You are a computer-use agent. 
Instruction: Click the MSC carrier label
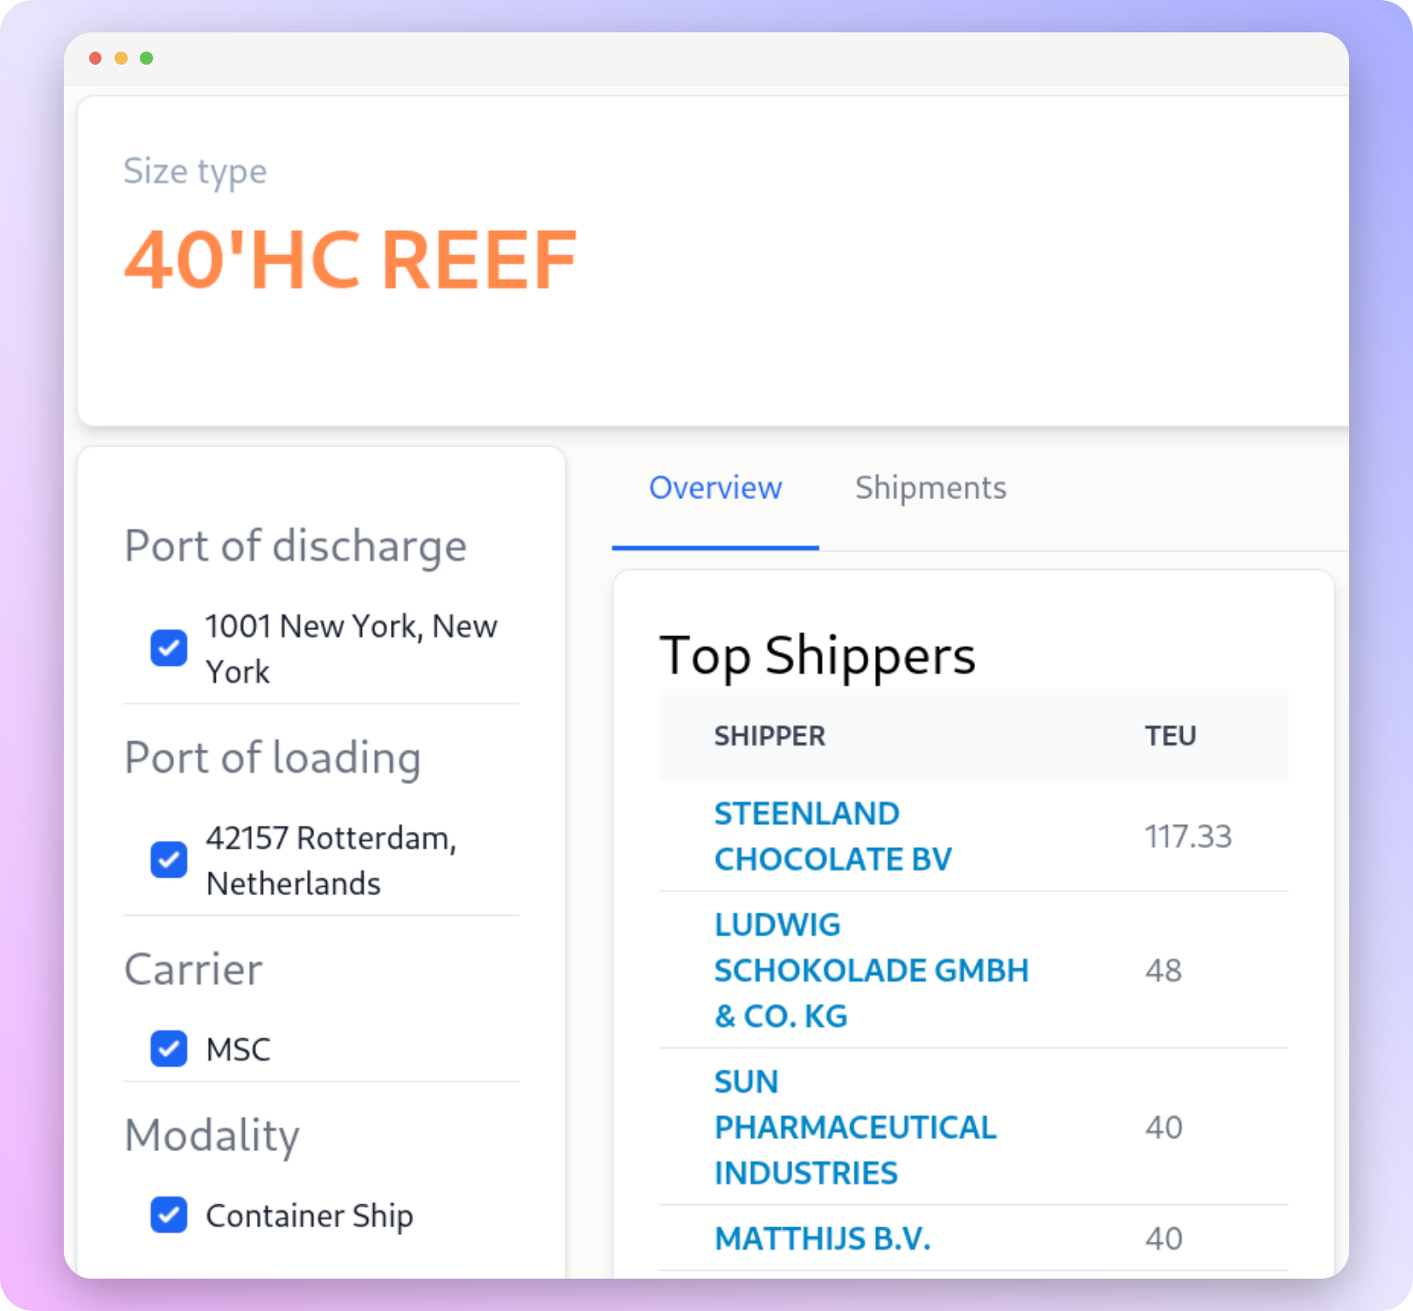(x=238, y=1049)
